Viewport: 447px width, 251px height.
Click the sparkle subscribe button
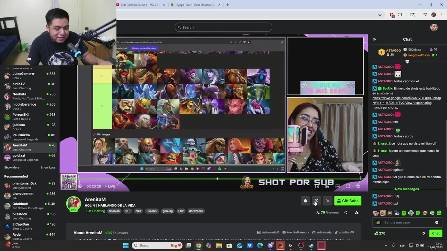tap(328, 201)
